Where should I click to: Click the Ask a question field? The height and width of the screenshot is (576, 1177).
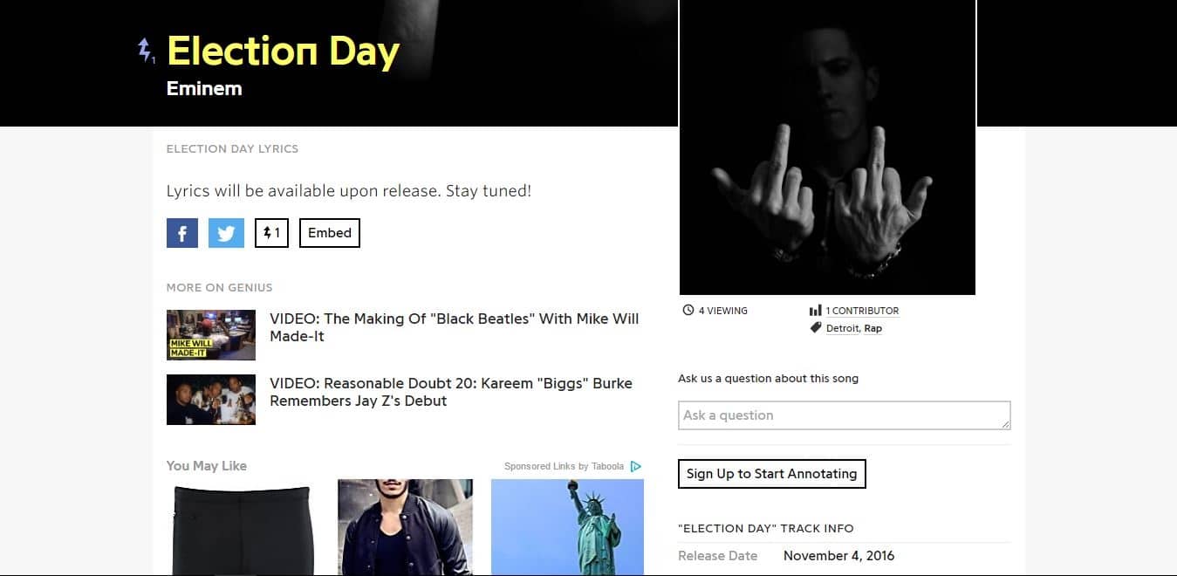pyautogui.click(x=845, y=415)
